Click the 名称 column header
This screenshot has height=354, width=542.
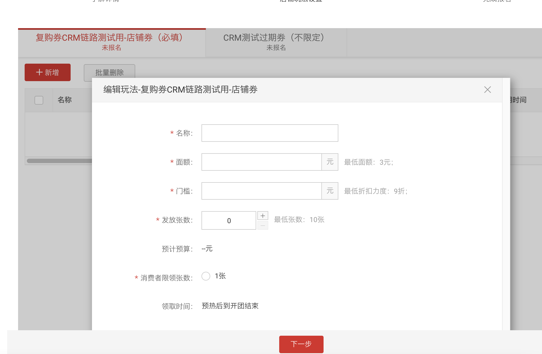point(65,100)
